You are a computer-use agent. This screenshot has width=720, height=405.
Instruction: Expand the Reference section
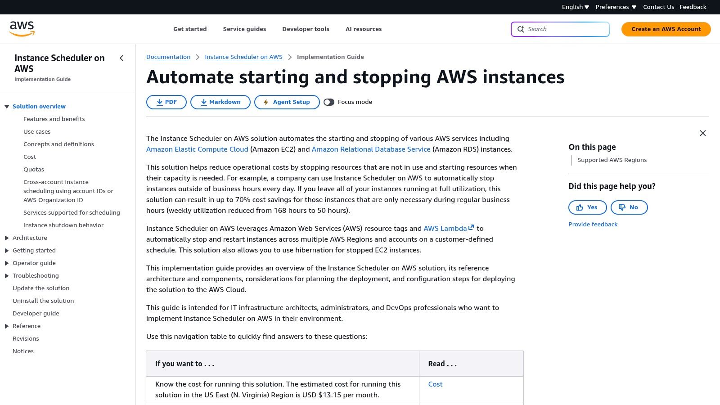pos(7,326)
